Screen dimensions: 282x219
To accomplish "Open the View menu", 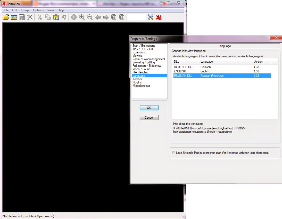I will pos(51,10).
